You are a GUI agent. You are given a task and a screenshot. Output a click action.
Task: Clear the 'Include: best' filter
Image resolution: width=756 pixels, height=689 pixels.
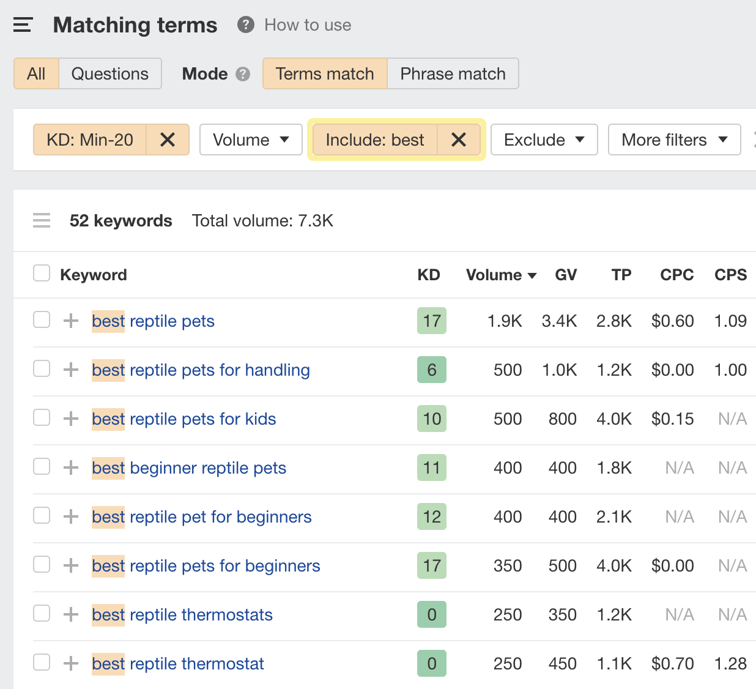point(459,140)
